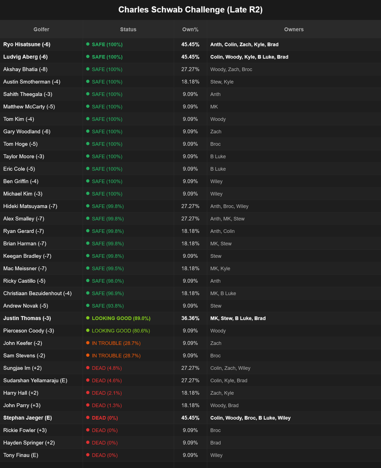Click the Own% column header
Viewport: 381px width, 468px height.
tap(190, 29)
